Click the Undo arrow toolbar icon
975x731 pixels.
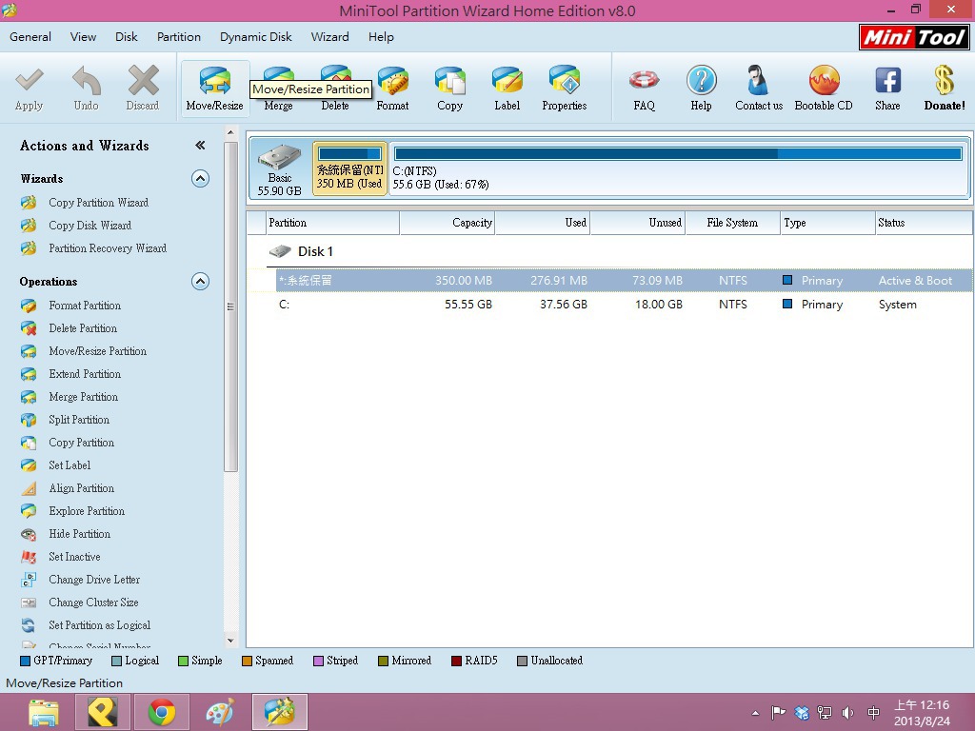tap(87, 81)
